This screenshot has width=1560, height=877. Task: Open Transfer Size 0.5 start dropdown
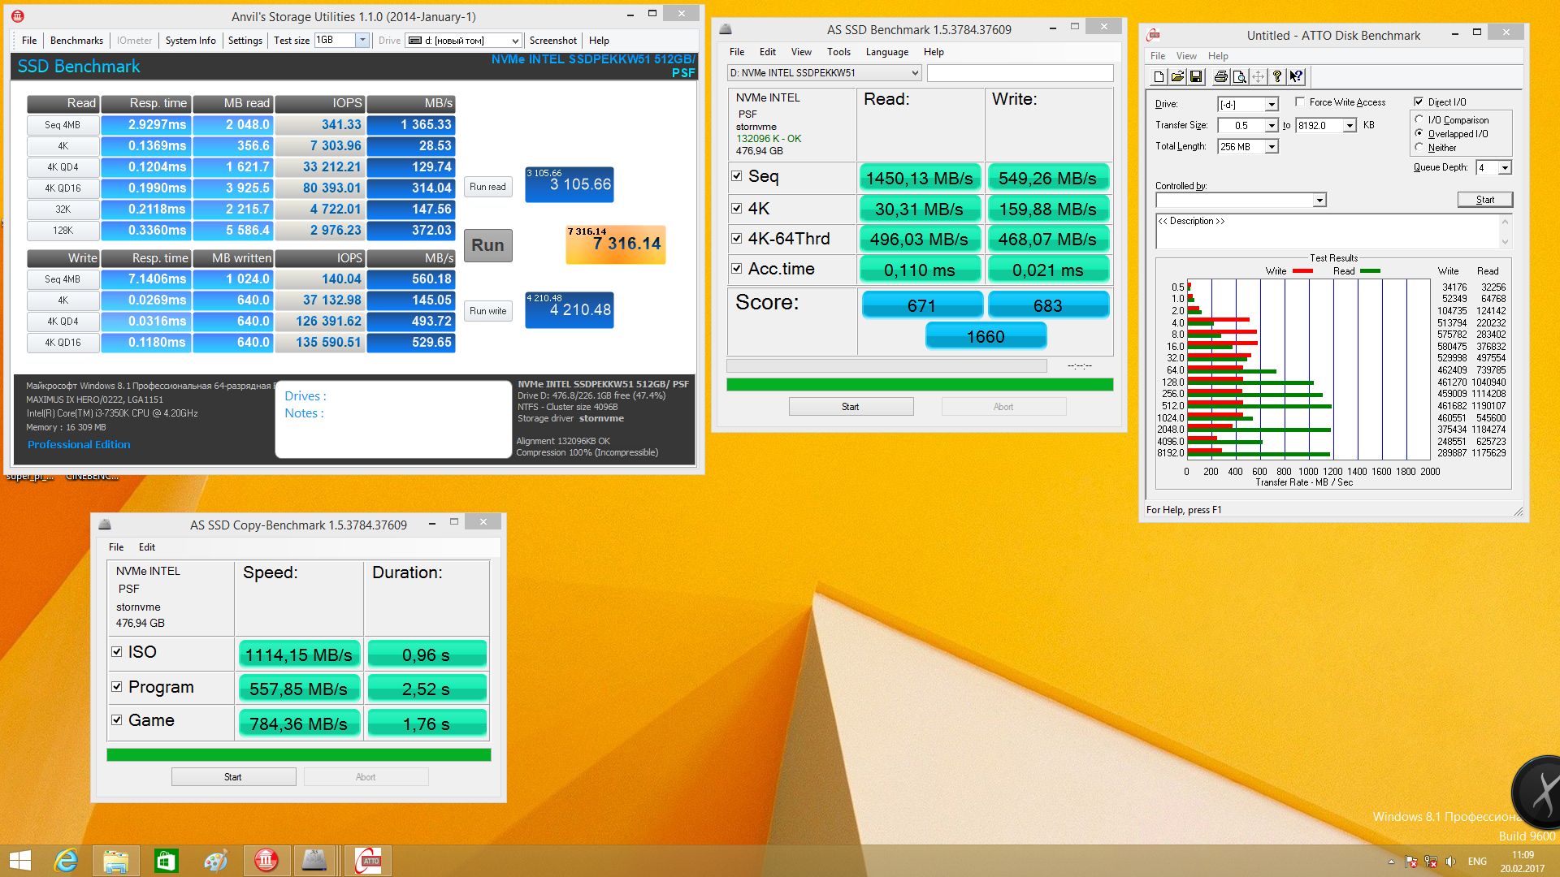[x=1272, y=126]
